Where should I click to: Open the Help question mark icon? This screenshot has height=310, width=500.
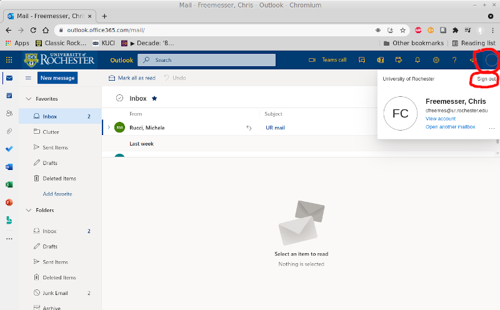(x=454, y=60)
